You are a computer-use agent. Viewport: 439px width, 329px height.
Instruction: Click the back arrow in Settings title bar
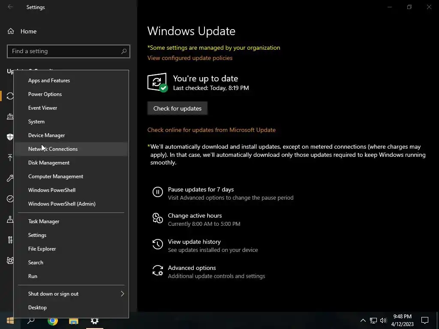10,7
